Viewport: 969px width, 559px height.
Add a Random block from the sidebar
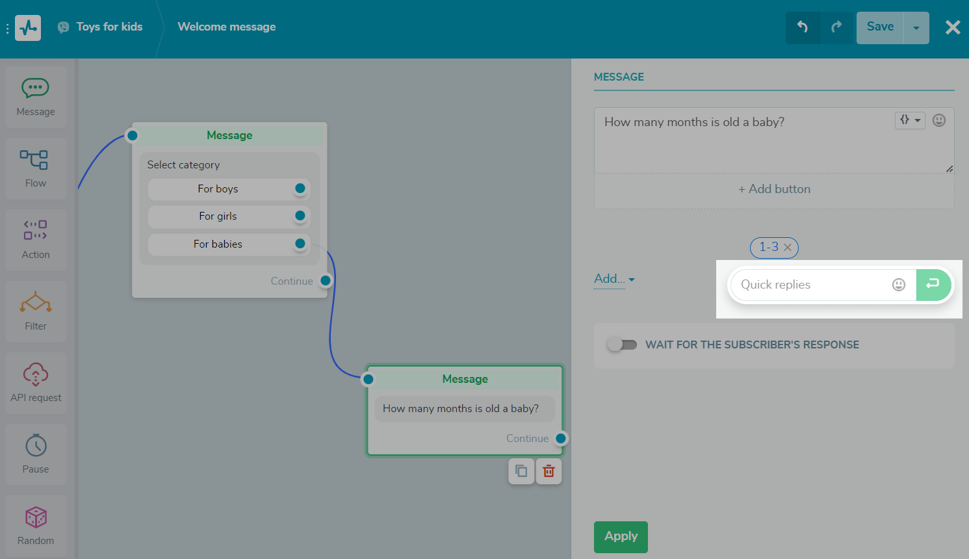(36, 526)
